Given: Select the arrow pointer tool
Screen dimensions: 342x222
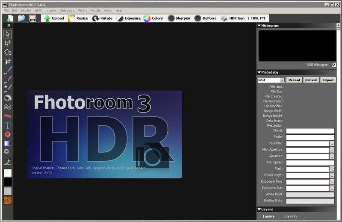Looking at the screenshot, I should click(x=8, y=34).
